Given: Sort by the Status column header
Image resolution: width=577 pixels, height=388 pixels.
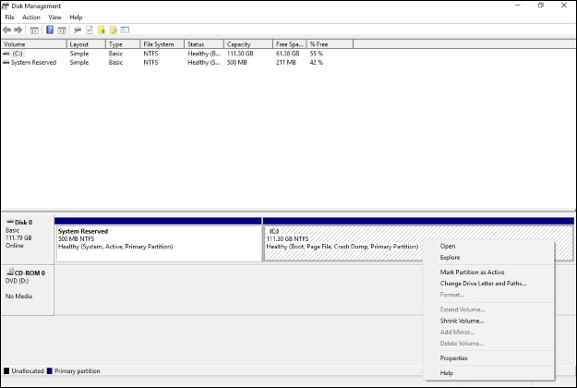Looking at the screenshot, I should coord(204,44).
